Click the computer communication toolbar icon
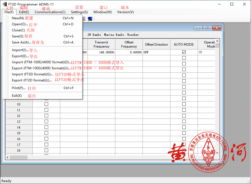The width and height of the screenshot is (251, 184). 90,19
